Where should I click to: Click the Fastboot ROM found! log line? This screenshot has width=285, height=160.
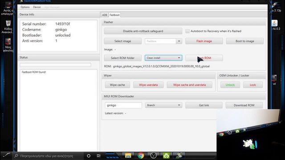34,72
